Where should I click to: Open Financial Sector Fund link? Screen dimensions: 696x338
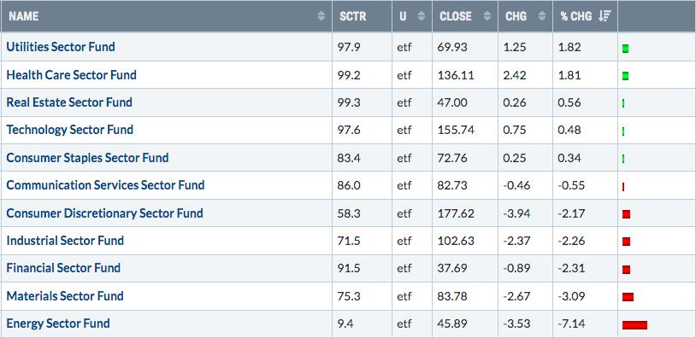click(63, 268)
